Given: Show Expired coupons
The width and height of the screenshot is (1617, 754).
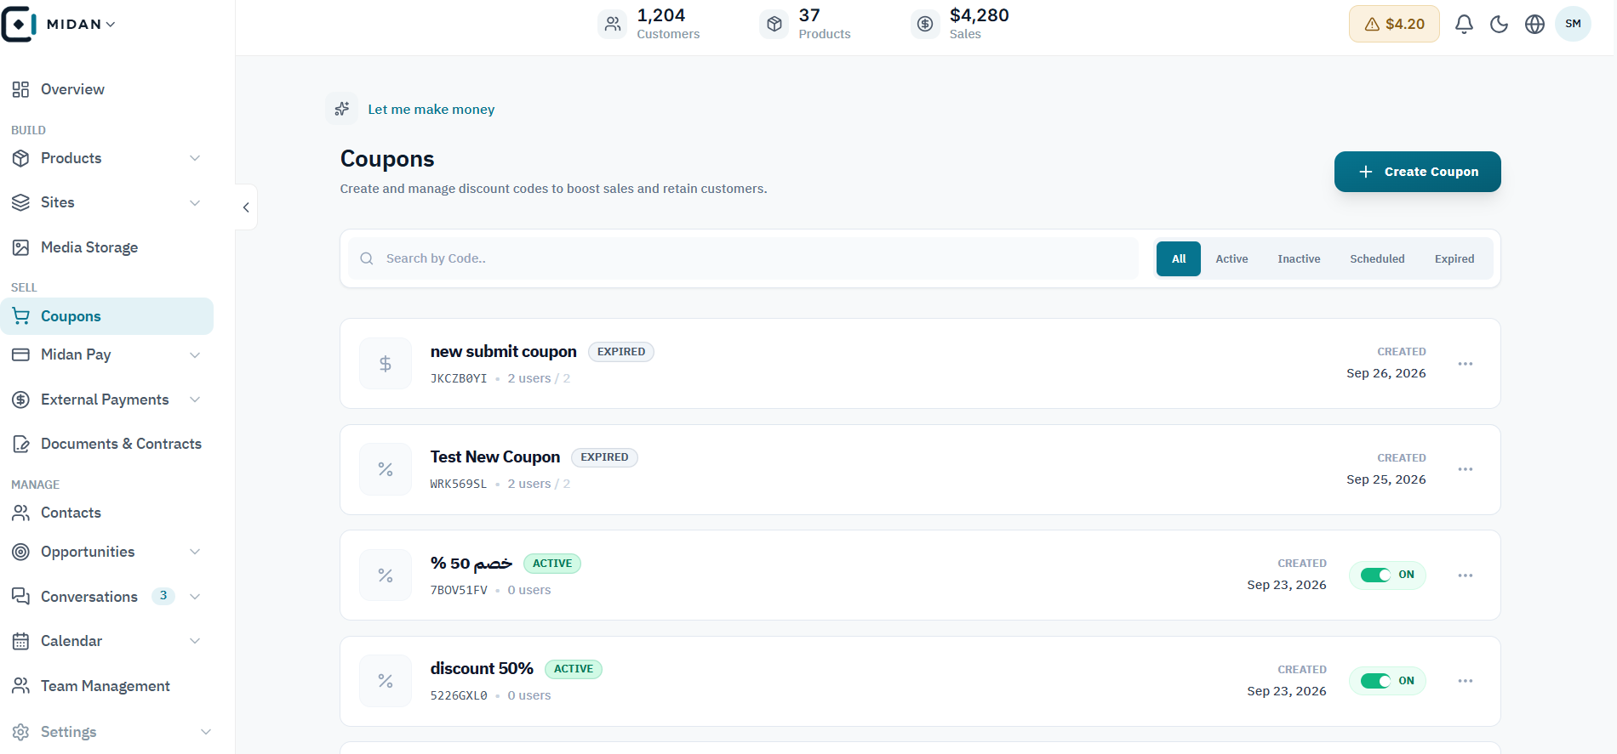Looking at the screenshot, I should (x=1454, y=258).
